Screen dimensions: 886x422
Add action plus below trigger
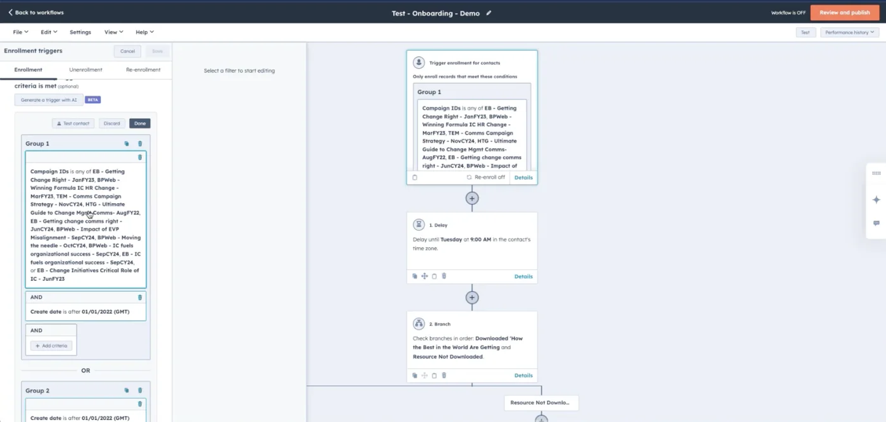tap(471, 198)
